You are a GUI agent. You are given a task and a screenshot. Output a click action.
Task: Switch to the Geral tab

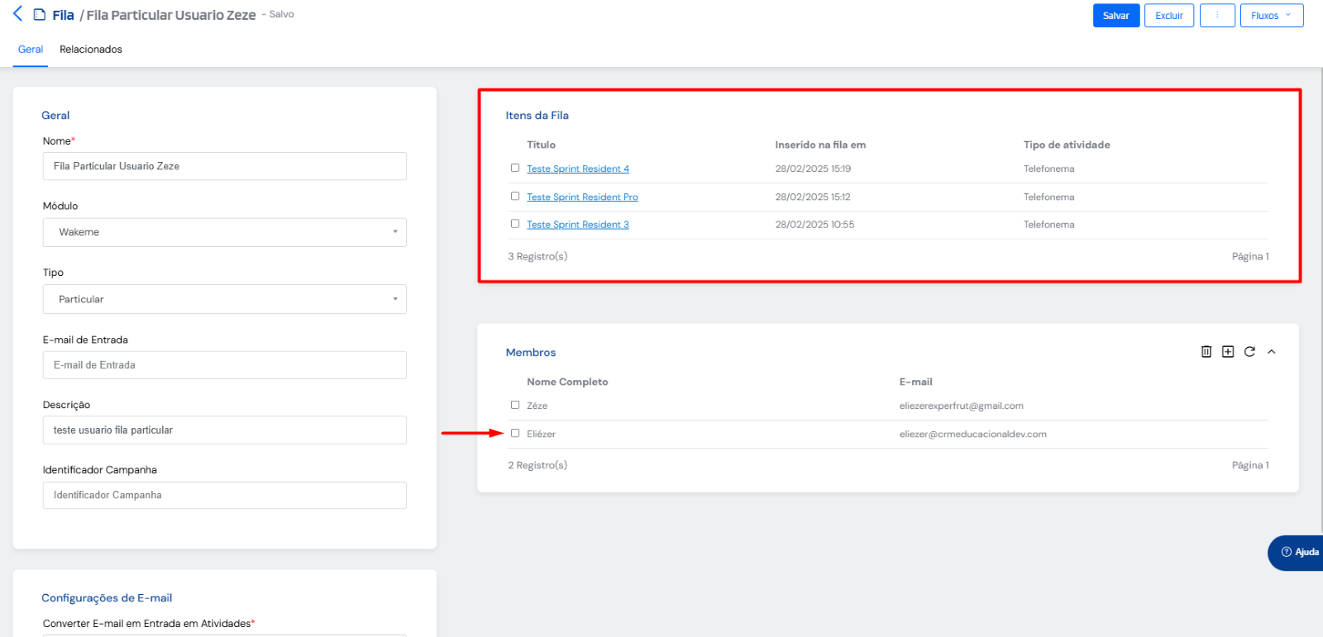pos(31,50)
